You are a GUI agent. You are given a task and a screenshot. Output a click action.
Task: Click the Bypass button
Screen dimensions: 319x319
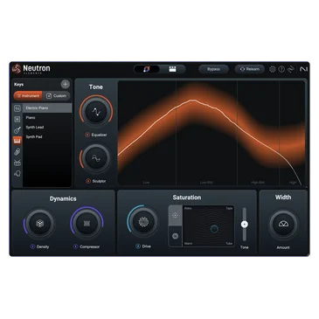(213, 69)
